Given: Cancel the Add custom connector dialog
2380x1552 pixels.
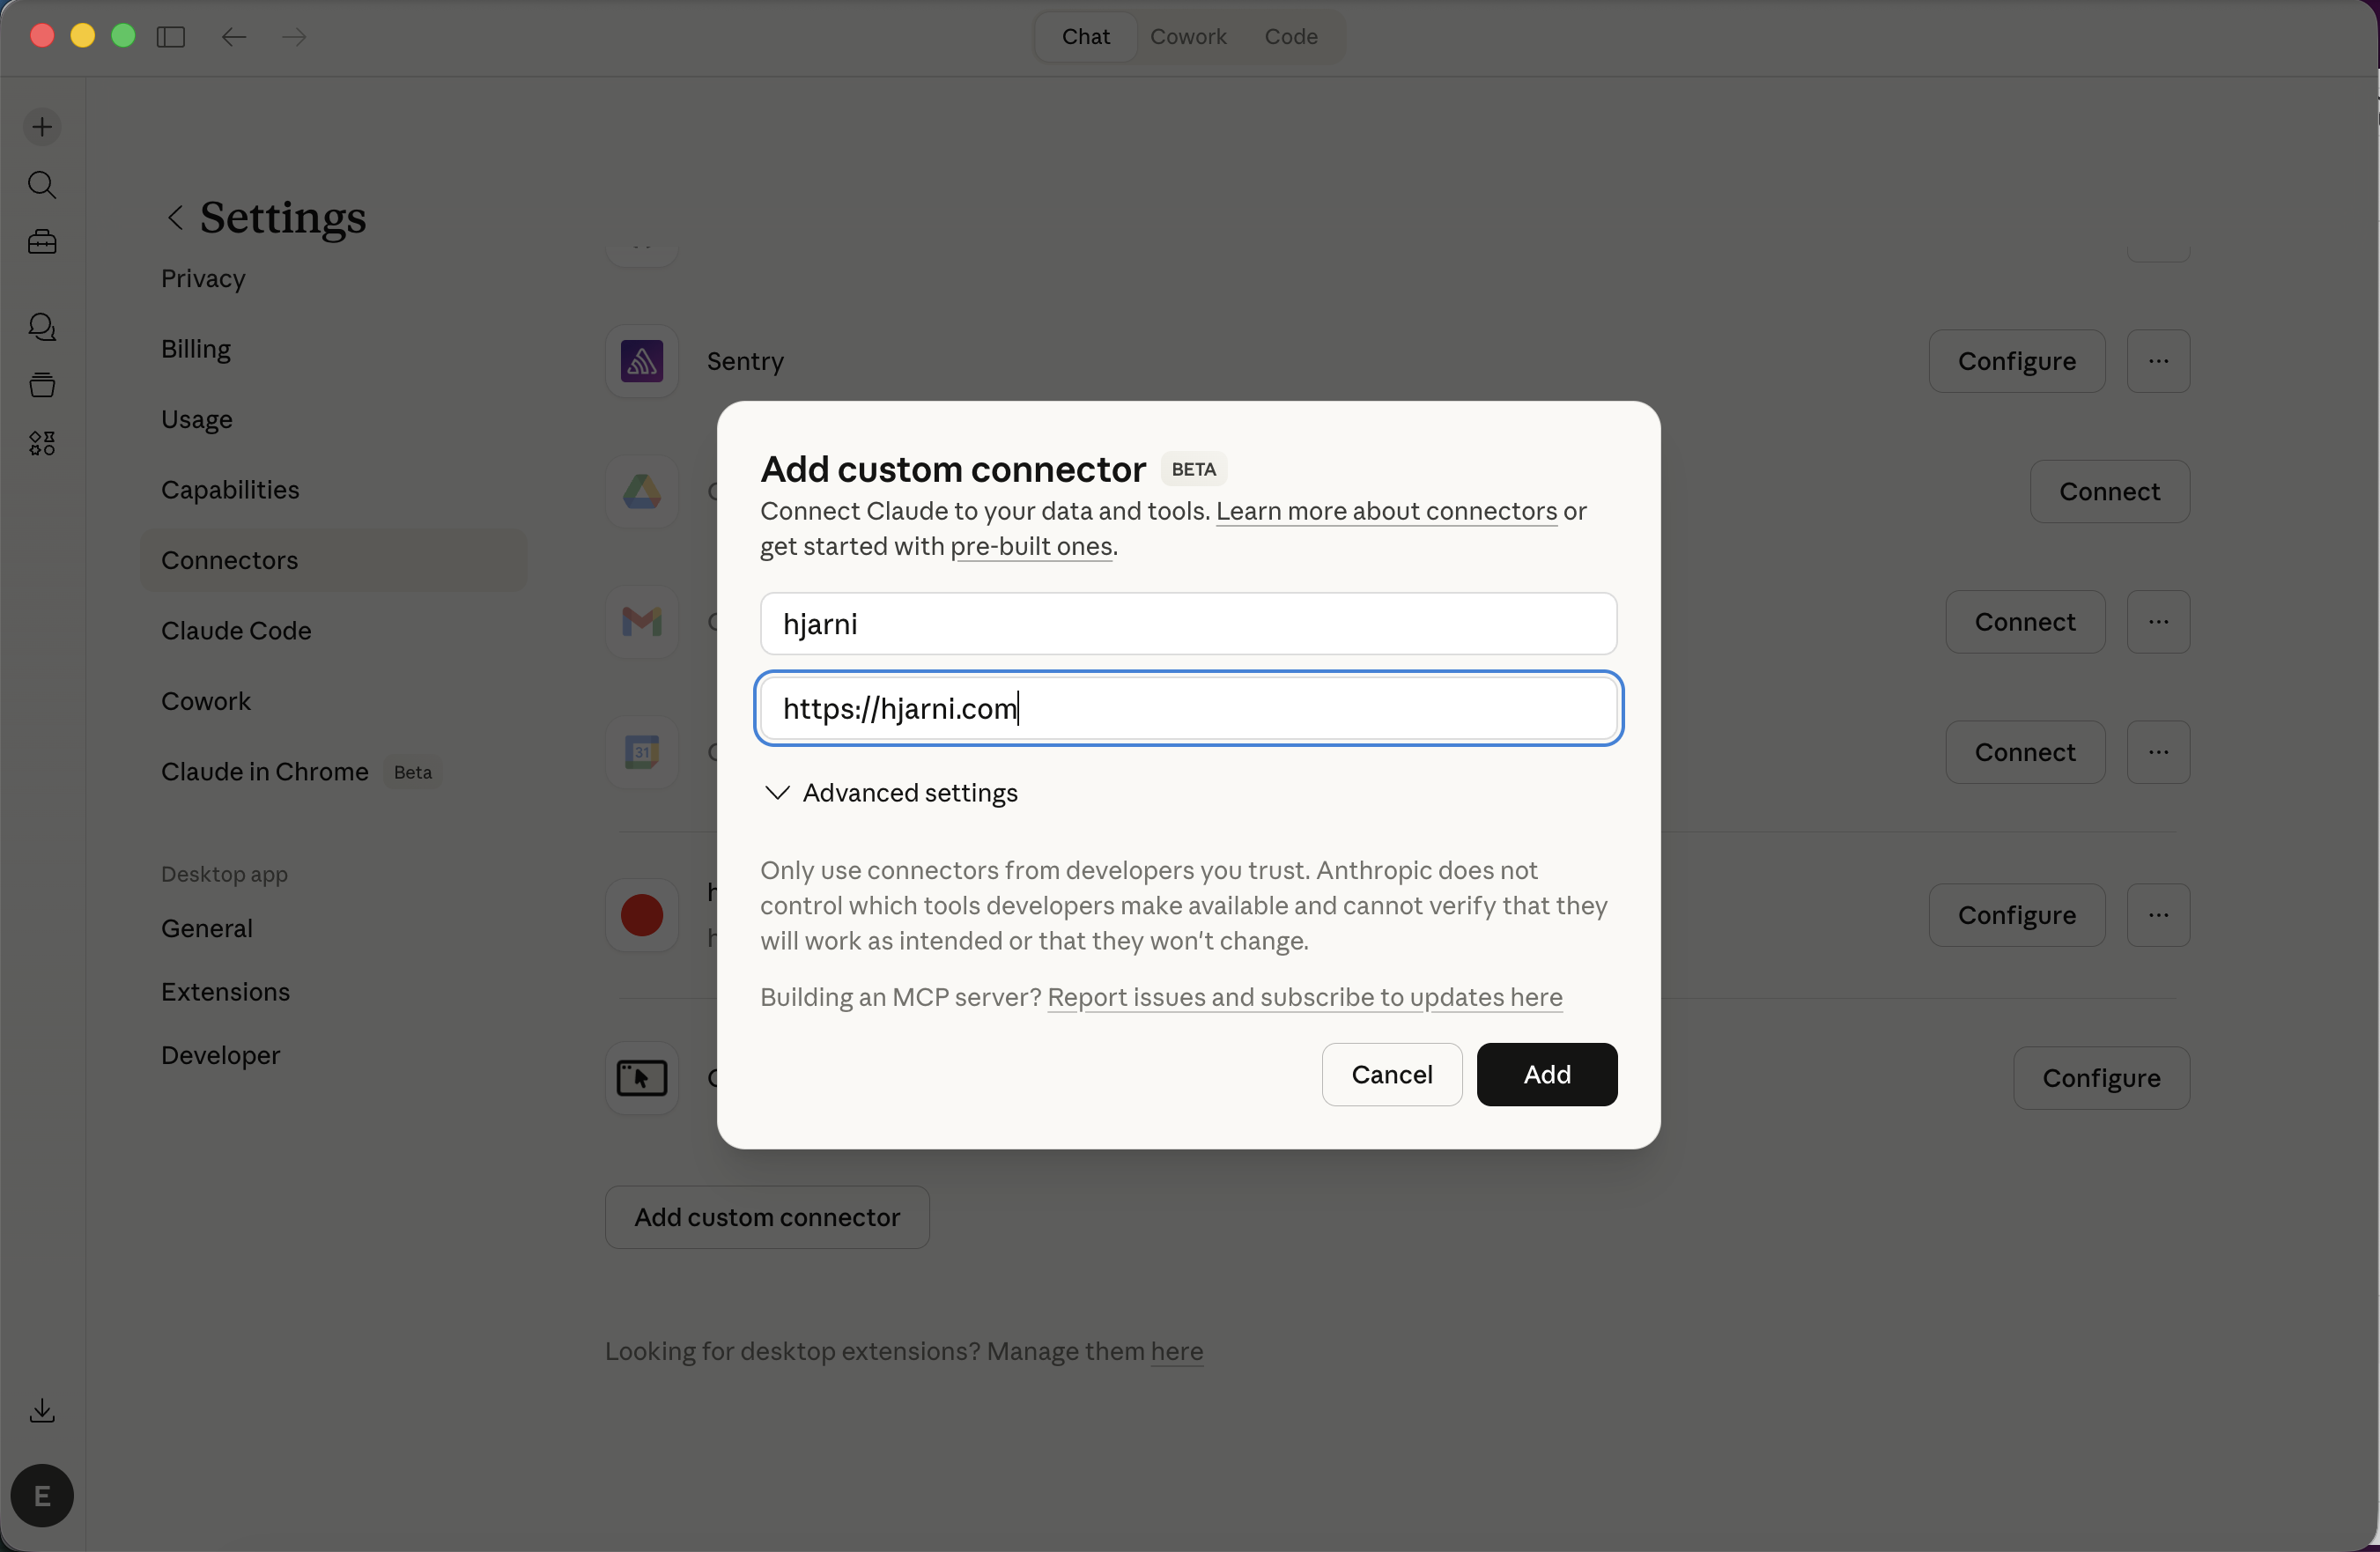Looking at the screenshot, I should [1391, 1074].
